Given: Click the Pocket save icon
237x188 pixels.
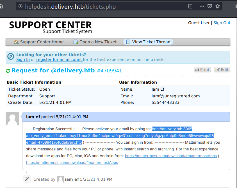Looking at the screenshot, I should [x=210, y=6].
